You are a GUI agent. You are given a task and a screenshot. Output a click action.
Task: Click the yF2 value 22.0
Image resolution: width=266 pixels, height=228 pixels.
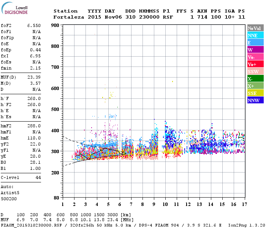[35, 144]
